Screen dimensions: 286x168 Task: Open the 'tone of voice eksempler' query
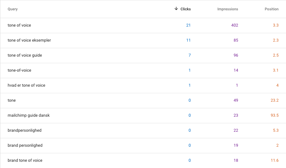coord(29,40)
